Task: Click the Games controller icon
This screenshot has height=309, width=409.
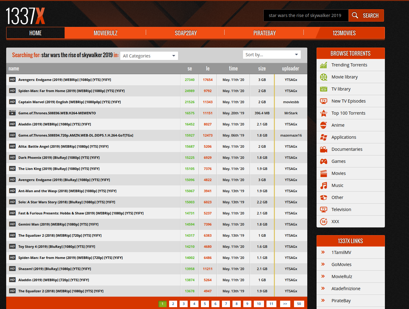Action: click(x=324, y=161)
